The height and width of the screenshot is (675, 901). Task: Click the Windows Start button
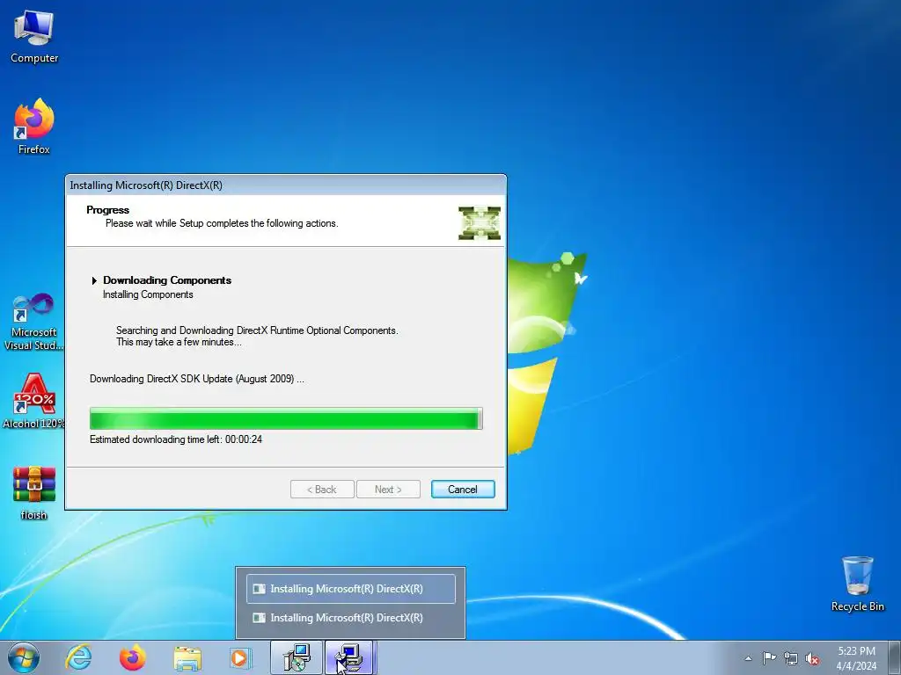pyautogui.click(x=24, y=657)
